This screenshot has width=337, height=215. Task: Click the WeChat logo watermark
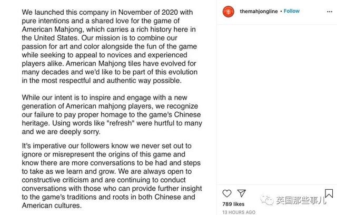point(267,200)
